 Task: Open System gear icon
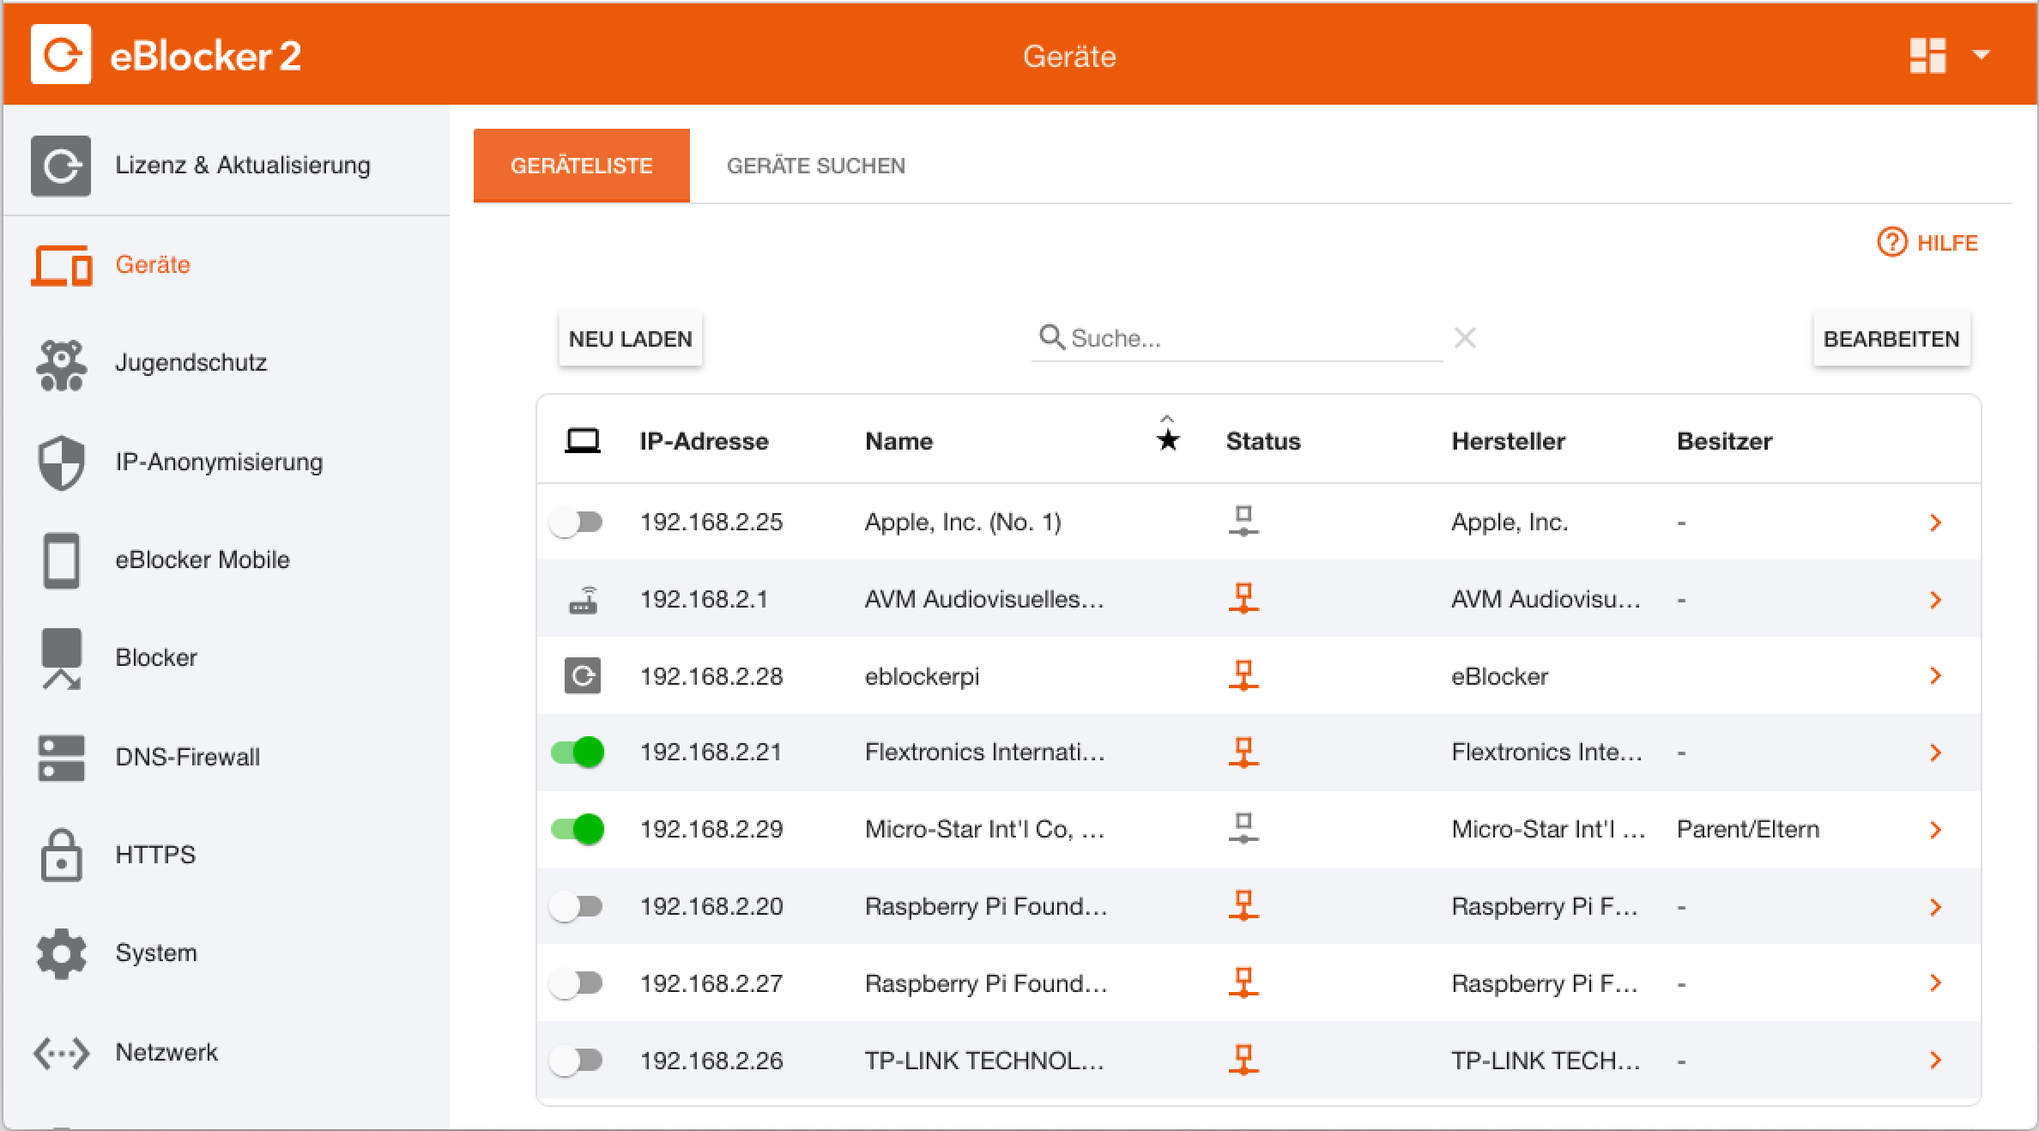click(61, 953)
